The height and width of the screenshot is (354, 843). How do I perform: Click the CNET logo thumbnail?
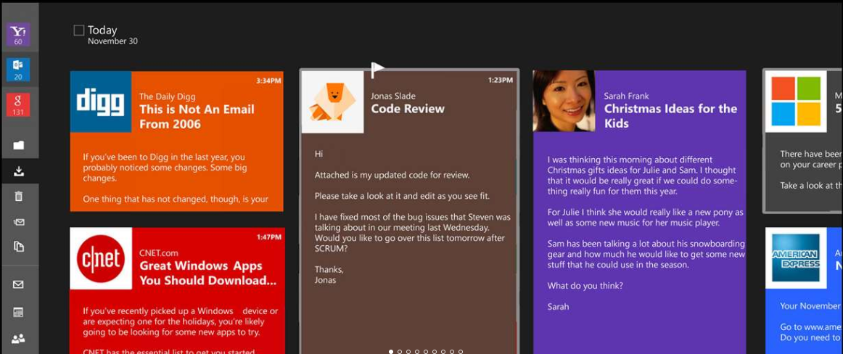[x=101, y=258]
